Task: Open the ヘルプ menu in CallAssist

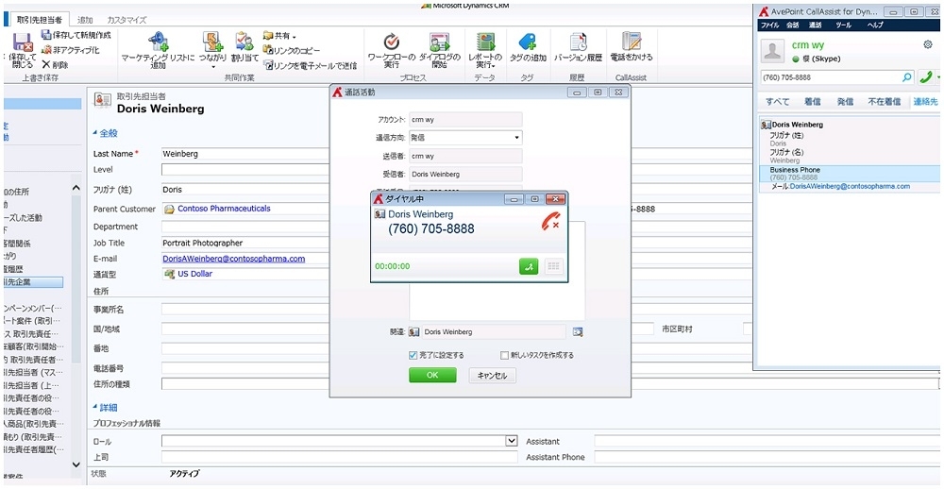Action: 875,25
